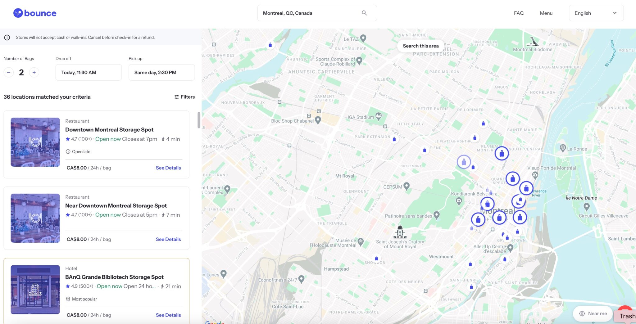Open the Drop off time picker

coord(89,72)
